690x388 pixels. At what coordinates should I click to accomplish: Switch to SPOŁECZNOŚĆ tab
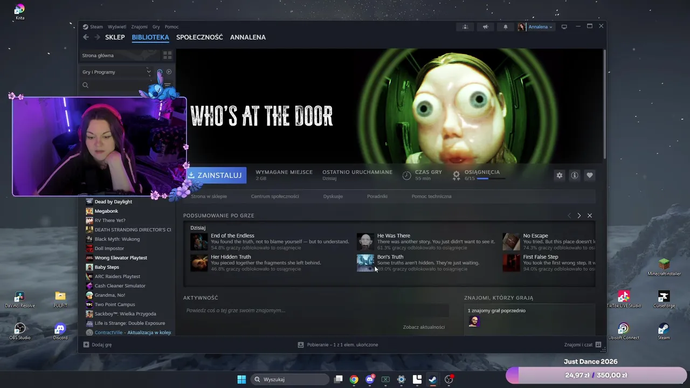tap(199, 37)
